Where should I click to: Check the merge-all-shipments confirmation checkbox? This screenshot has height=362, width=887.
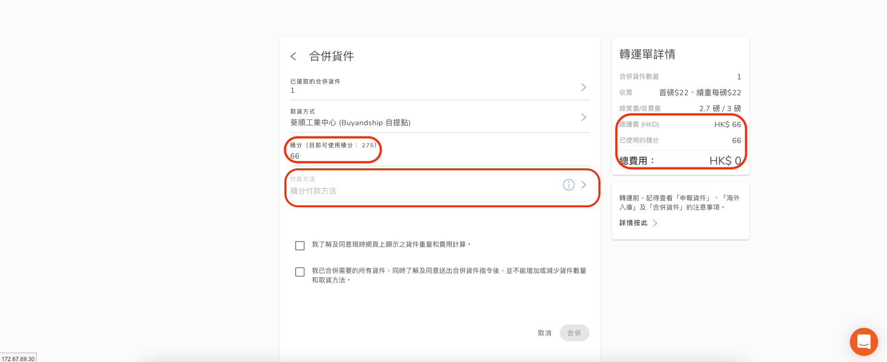(x=300, y=272)
